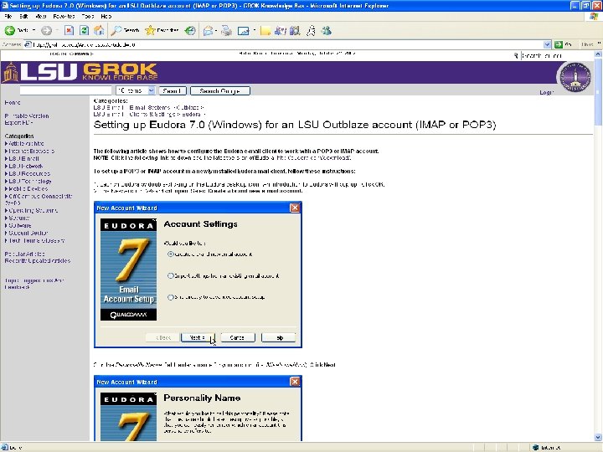Click the vertical scrollbar down arrow
The image size is (603, 452).
pyautogui.click(x=598, y=437)
